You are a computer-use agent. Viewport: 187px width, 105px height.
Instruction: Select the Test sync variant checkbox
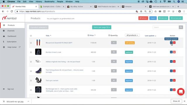pyautogui.click(x=31, y=80)
